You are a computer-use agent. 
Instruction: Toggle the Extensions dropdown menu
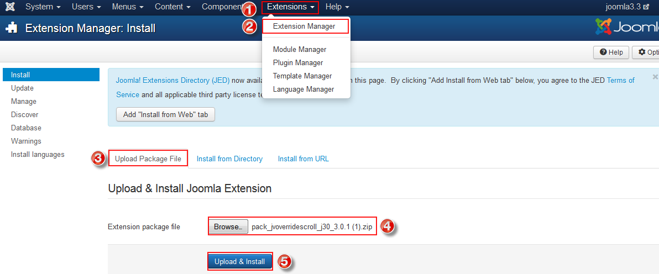tap(290, 7)
